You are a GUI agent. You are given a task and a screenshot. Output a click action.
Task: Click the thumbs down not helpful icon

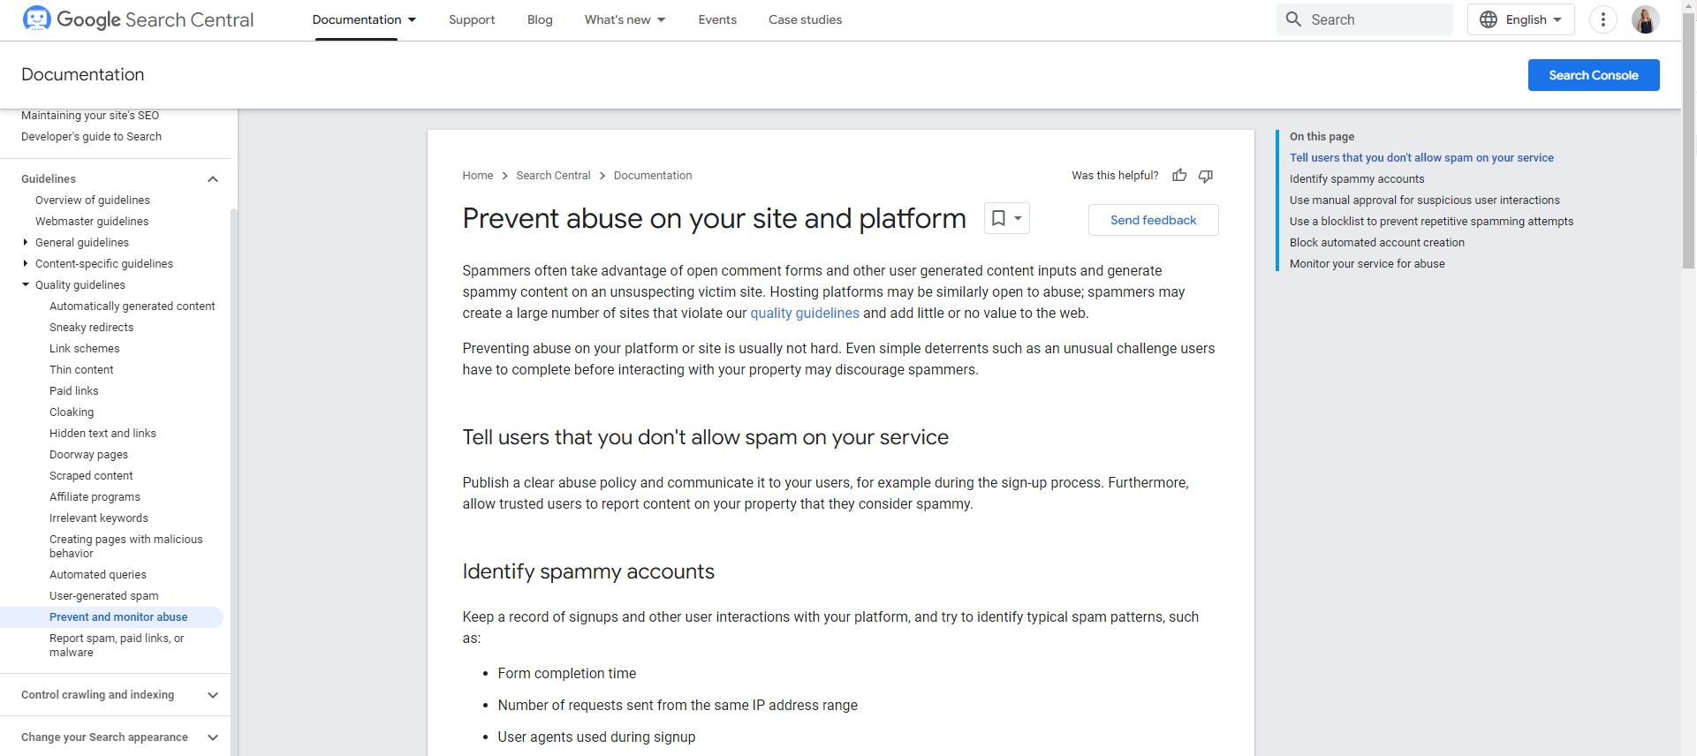pyautogui.click(x=1206, y=176)
